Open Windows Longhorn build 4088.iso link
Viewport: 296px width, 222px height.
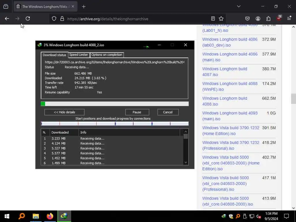point(225,101)
